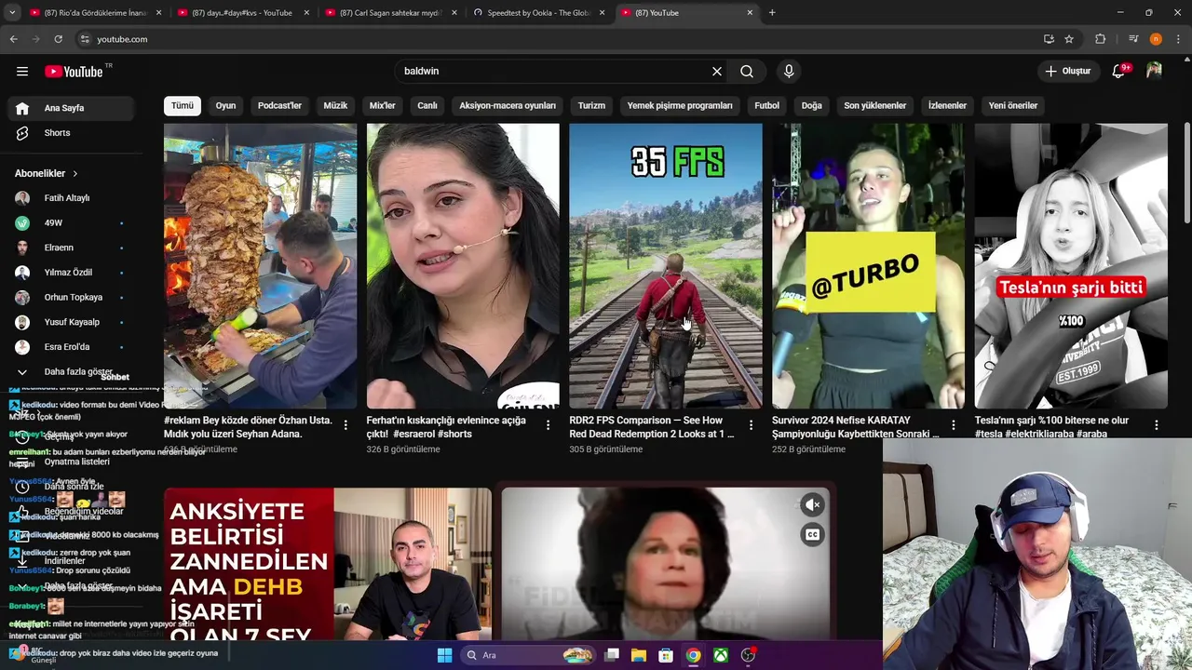Image resolution: width=1192 pixels, height=670 pixels.
Task: Expand the Abonelikler section chevron
Action: 75,173
